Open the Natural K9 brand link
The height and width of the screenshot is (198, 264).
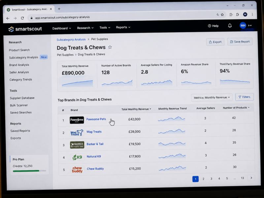(x=94, y=156)
